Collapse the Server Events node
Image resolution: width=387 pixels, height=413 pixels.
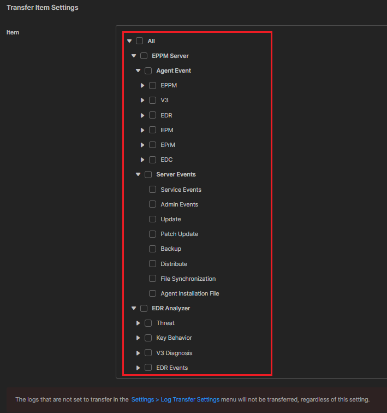click(x=138, y=174)
